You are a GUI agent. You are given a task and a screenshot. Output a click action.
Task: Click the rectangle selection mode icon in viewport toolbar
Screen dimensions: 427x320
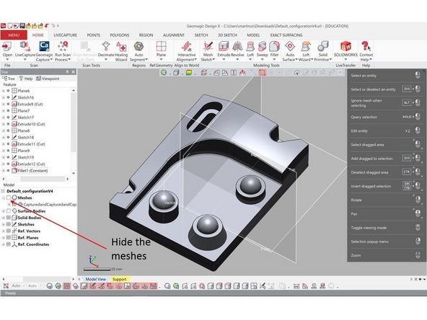pyautogui.click(x=262, y=72)
